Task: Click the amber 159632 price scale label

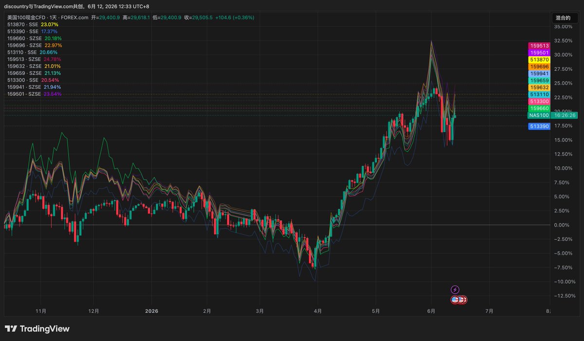Action: (x=539, y=88)
